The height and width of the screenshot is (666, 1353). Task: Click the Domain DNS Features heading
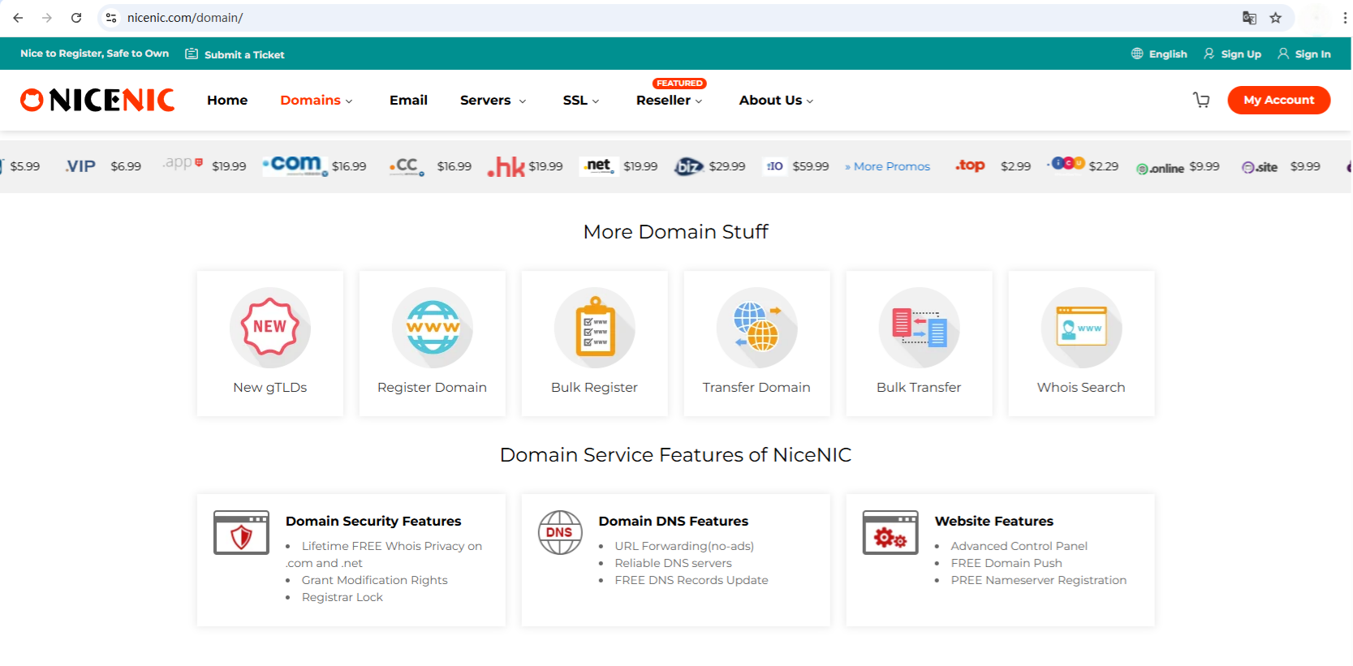(x=674, y=521)
